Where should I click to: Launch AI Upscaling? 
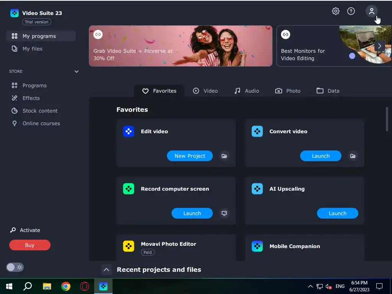pos(338,213)
